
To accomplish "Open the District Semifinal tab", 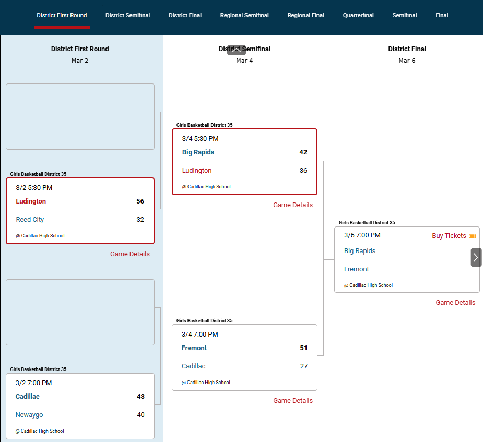I will pos(127,15).
